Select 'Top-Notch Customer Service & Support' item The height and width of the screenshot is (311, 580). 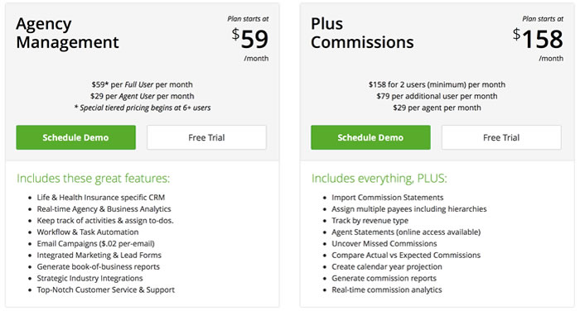[105, 290]
